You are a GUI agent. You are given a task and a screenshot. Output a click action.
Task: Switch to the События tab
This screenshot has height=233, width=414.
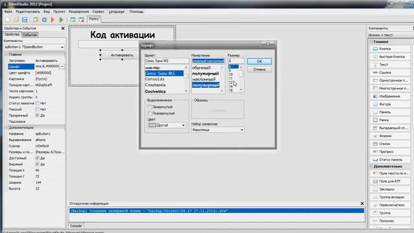point(30,35)
